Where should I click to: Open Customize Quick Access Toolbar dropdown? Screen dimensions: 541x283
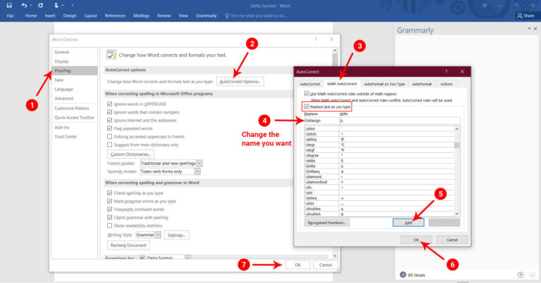point(72,6)
